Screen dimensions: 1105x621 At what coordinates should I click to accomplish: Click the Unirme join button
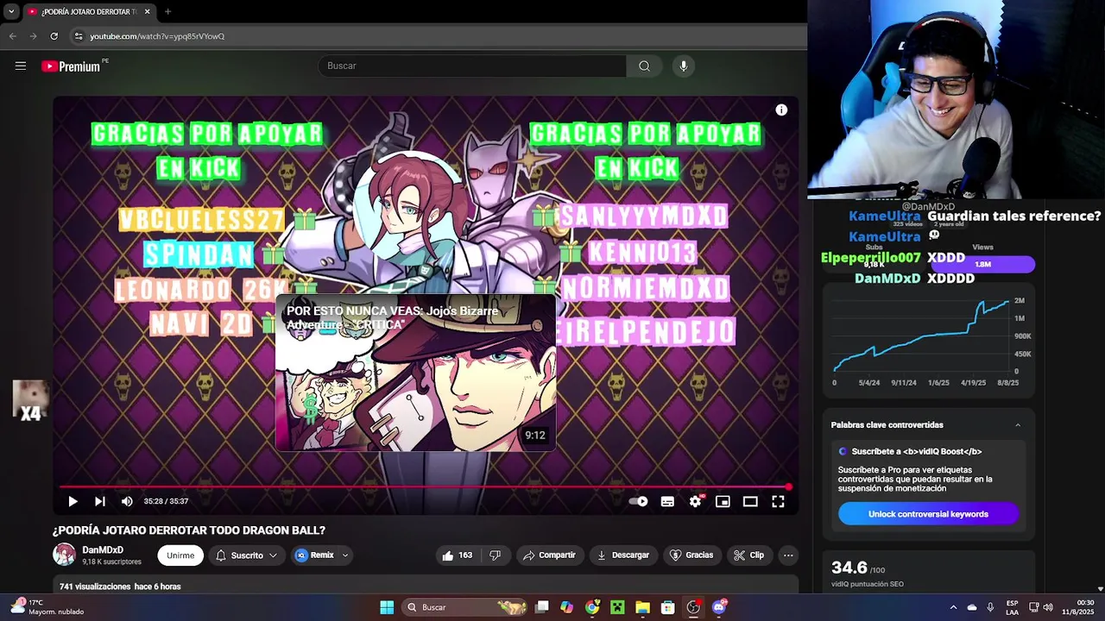tap(180, 555)
